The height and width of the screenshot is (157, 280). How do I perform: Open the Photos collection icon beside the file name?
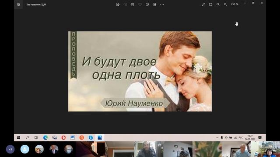pos(18,4)
